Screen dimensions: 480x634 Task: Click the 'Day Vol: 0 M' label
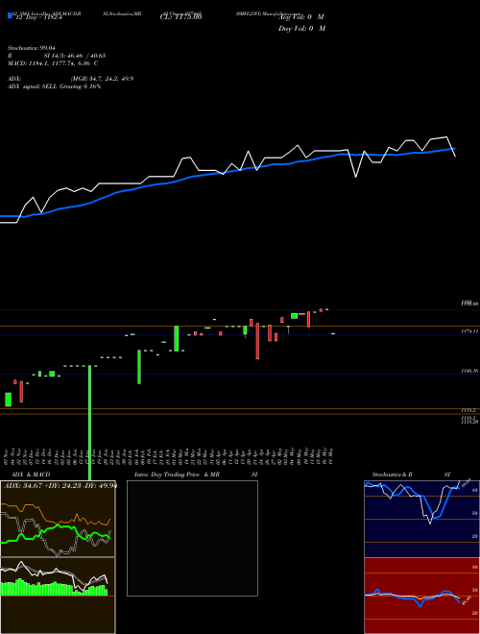301,28
